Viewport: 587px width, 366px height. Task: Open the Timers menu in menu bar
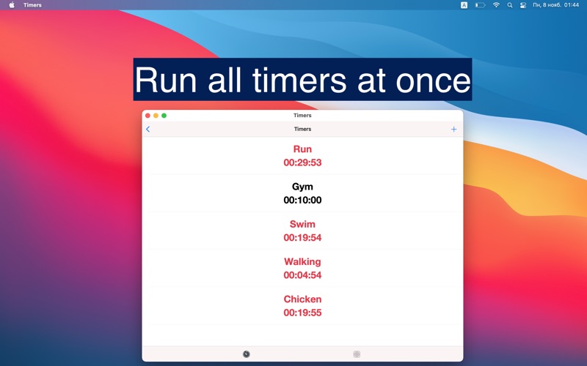[32, 5]
